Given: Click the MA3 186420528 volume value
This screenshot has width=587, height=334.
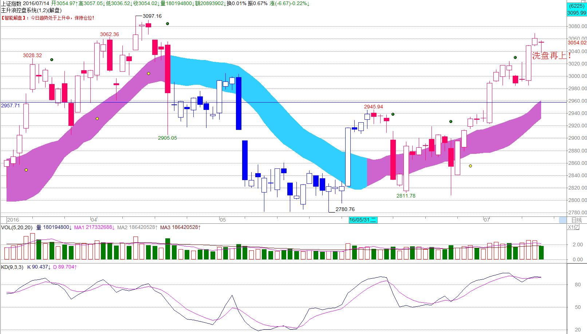Looking at the screenshot, I should pyautogui.click(x=181, y=227).
